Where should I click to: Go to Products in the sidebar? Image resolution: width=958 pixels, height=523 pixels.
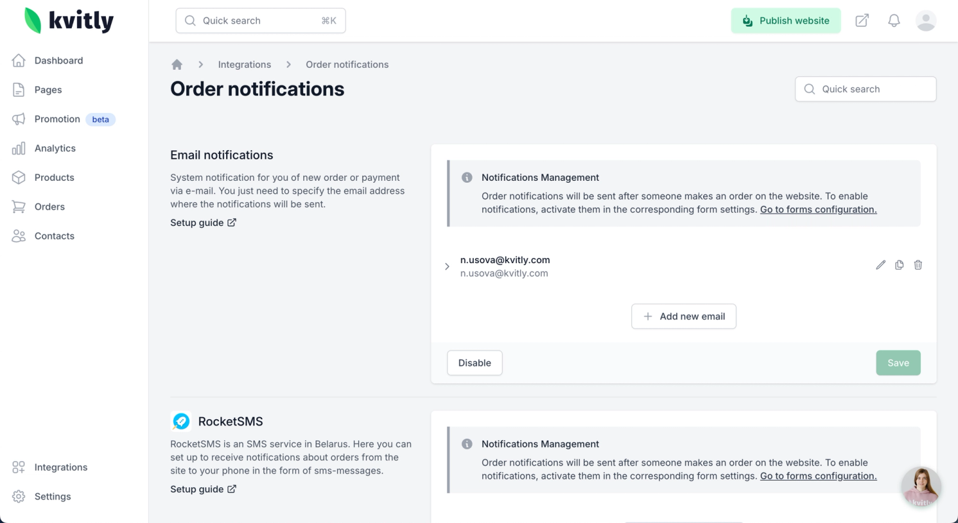pos(54,178)
